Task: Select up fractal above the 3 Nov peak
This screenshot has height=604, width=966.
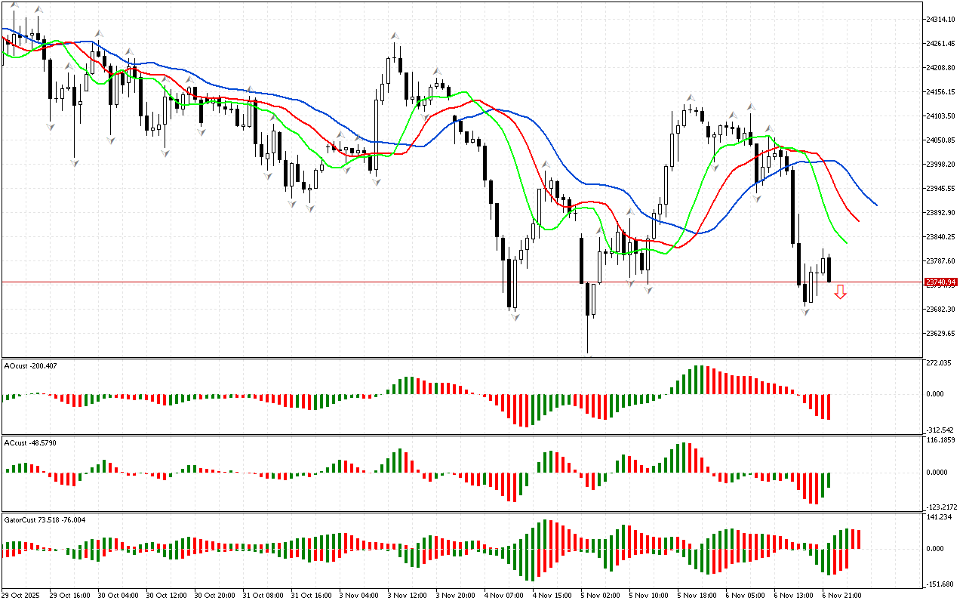Action: point(395,35)
